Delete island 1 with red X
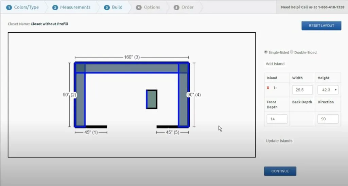Image resolution: width=348 pixels, height=186 pixels. pos(268,88)
